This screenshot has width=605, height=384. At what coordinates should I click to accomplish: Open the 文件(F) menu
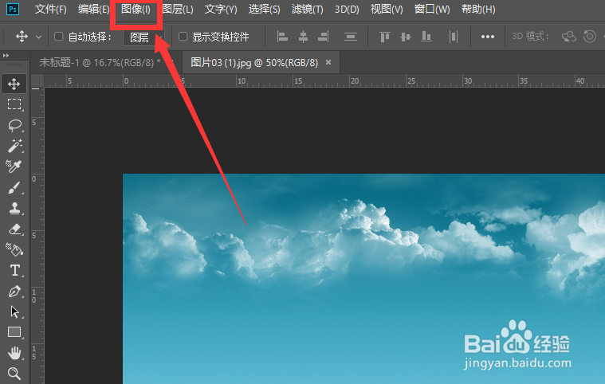(50, 10)
